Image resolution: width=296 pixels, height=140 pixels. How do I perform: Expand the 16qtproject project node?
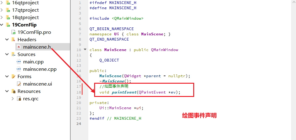(2, 3)
